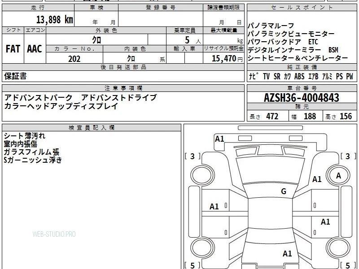Select length value 472

(272, 117)
